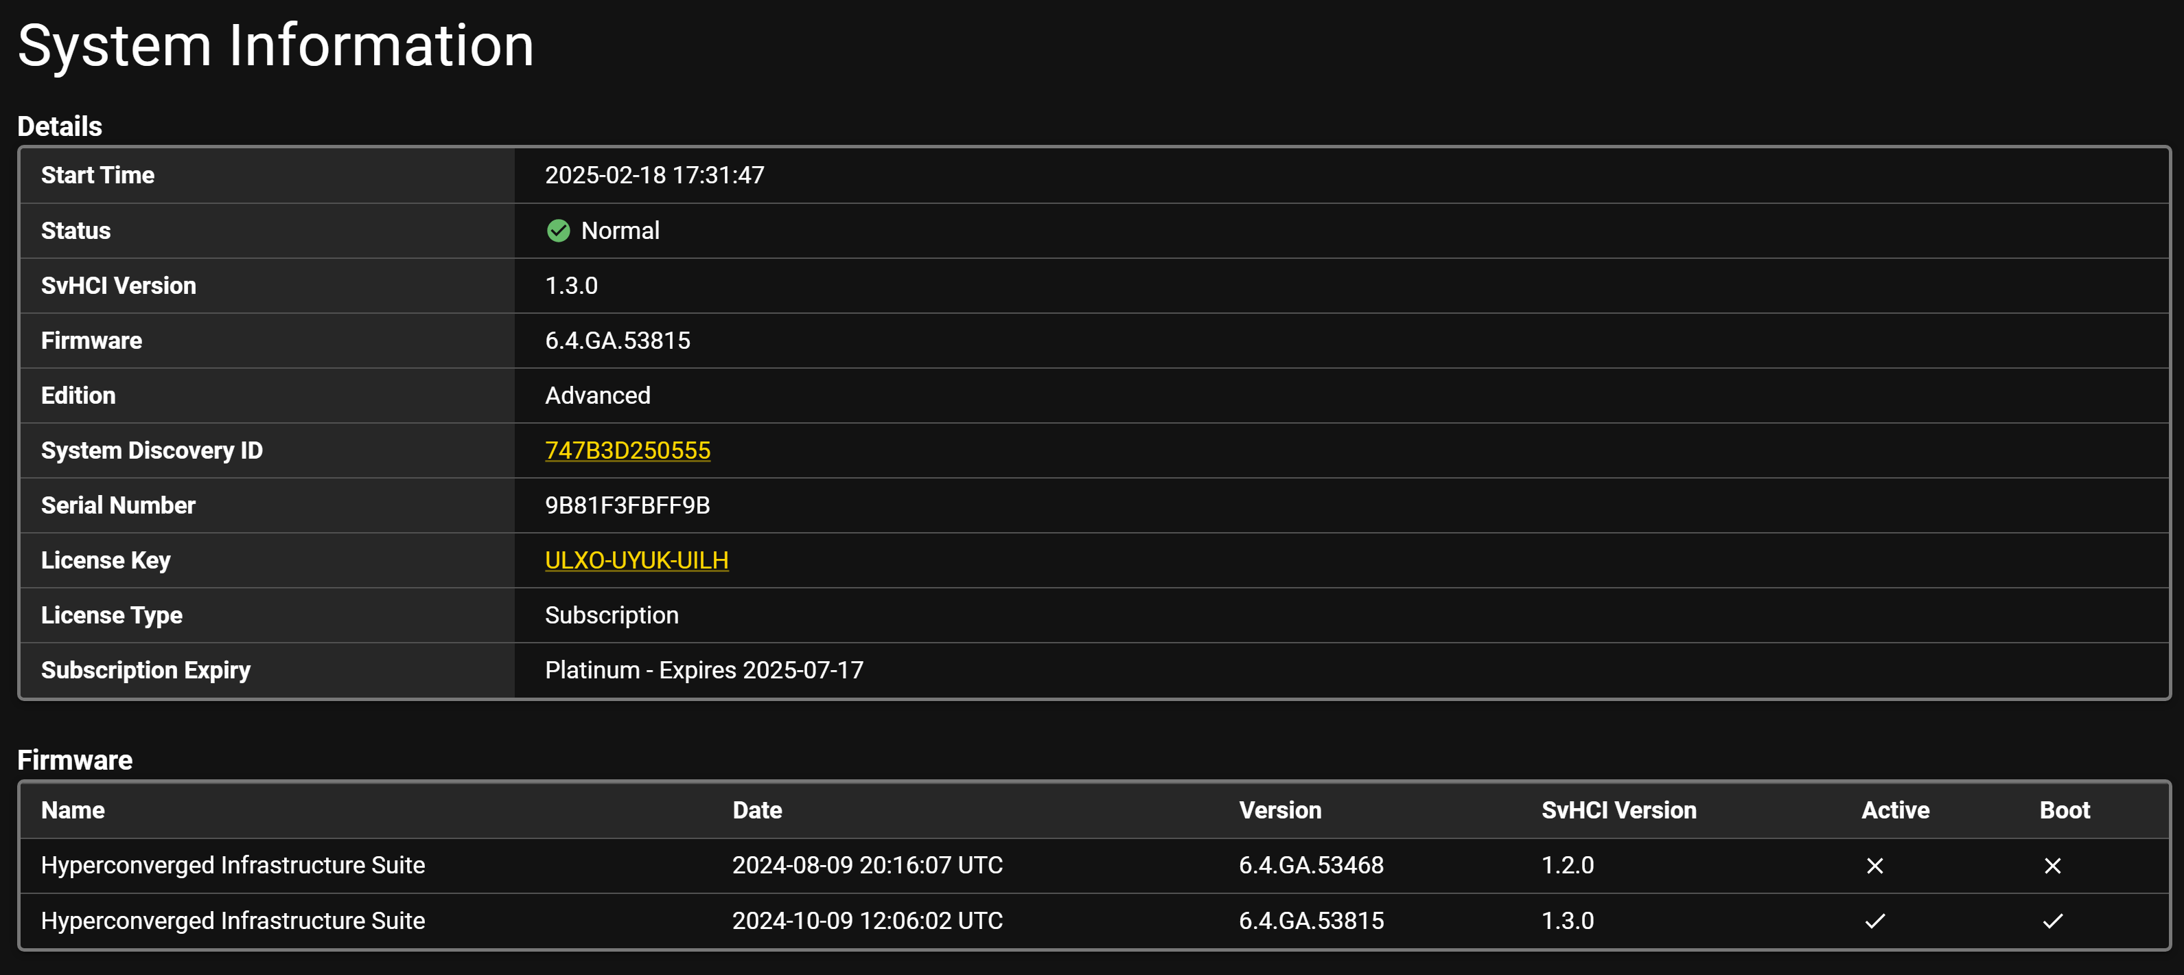Click the Active column header
This screenshot has width=2184, height=975.
(x=1895, y=810)
